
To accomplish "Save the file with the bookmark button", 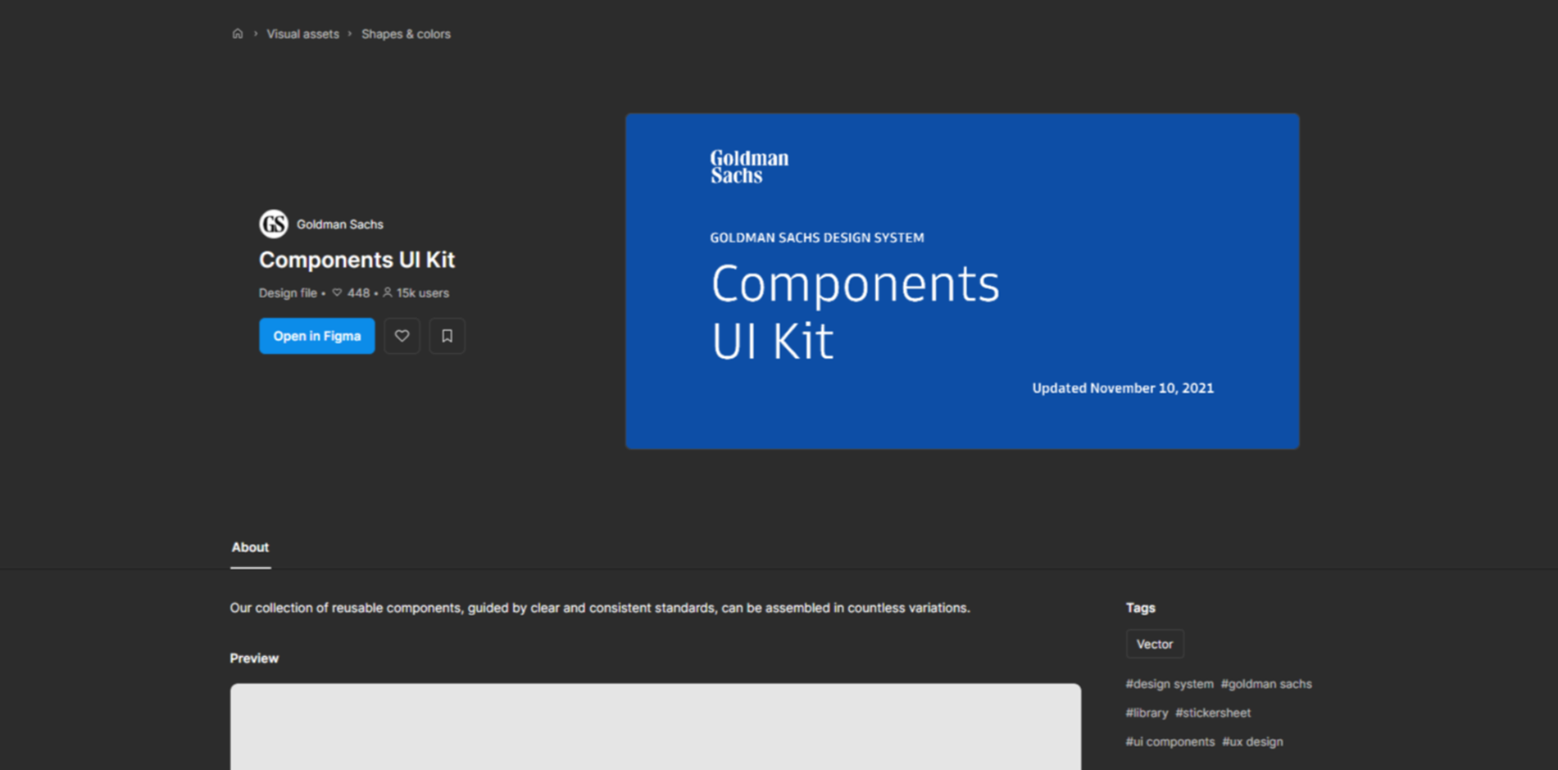I will coord(447,336).
